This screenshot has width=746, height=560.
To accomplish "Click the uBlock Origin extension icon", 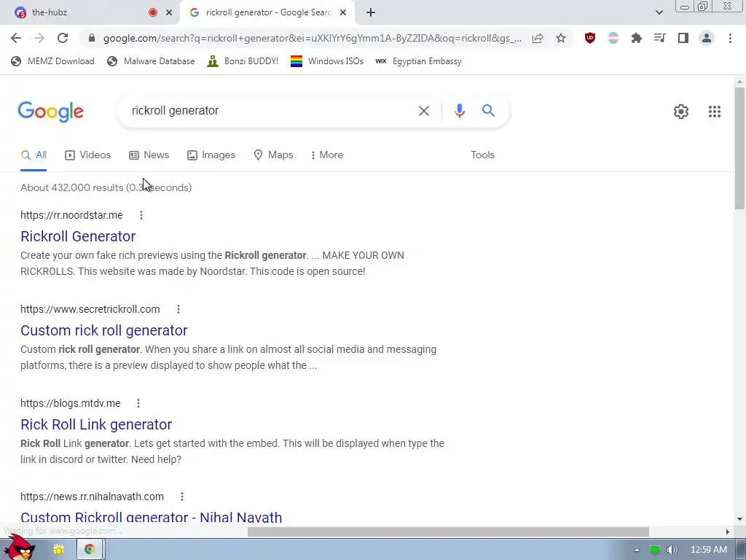I will (x=590, y=38).
